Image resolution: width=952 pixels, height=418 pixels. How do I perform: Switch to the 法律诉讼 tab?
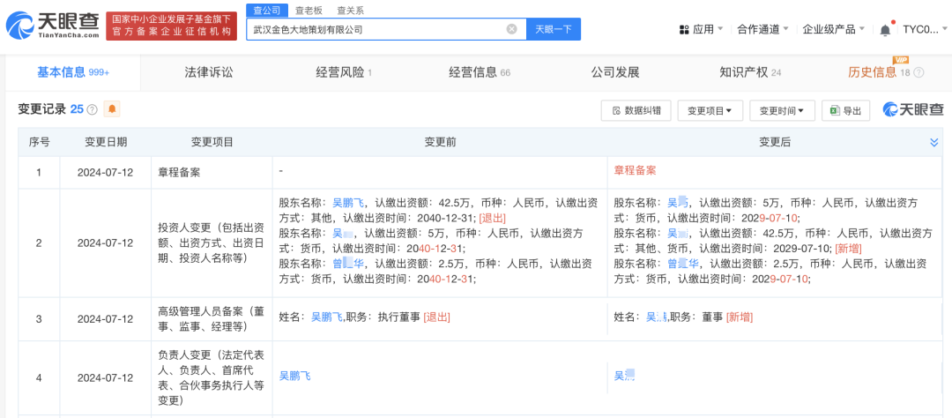(209, 72)
